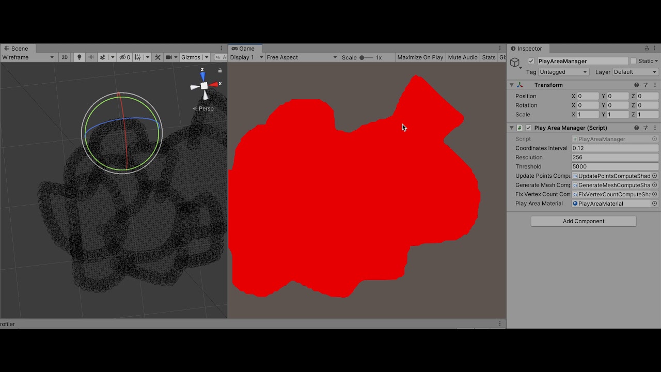Open the Untagged tag dropdown
661x372 pixels.
(563, 72)
